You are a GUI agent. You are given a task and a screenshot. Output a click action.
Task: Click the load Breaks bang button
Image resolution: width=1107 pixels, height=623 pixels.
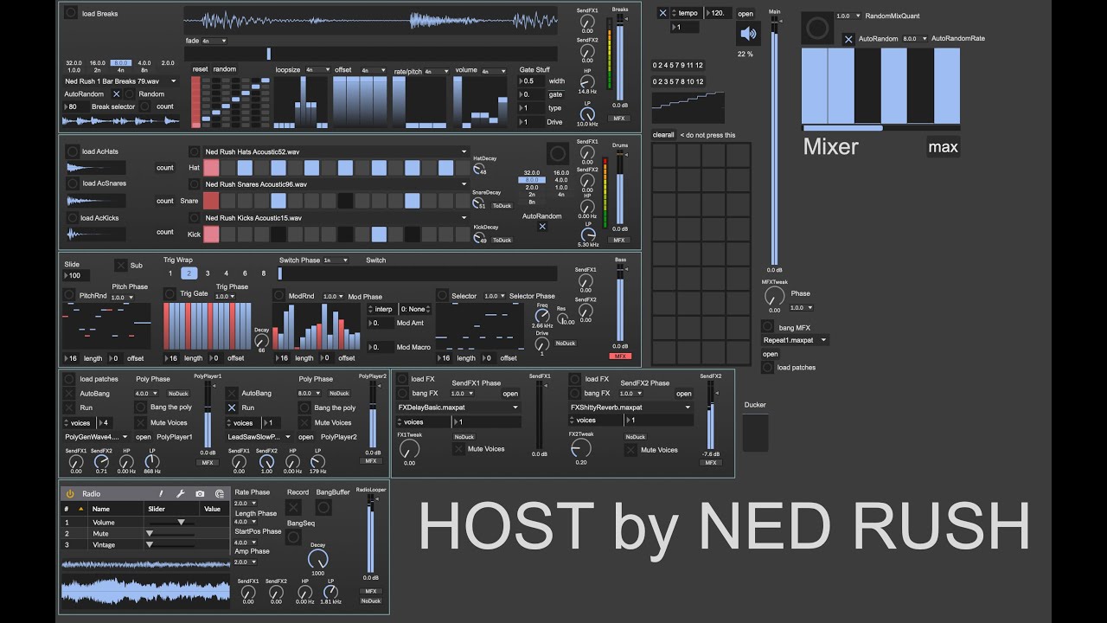coord(71,13)
